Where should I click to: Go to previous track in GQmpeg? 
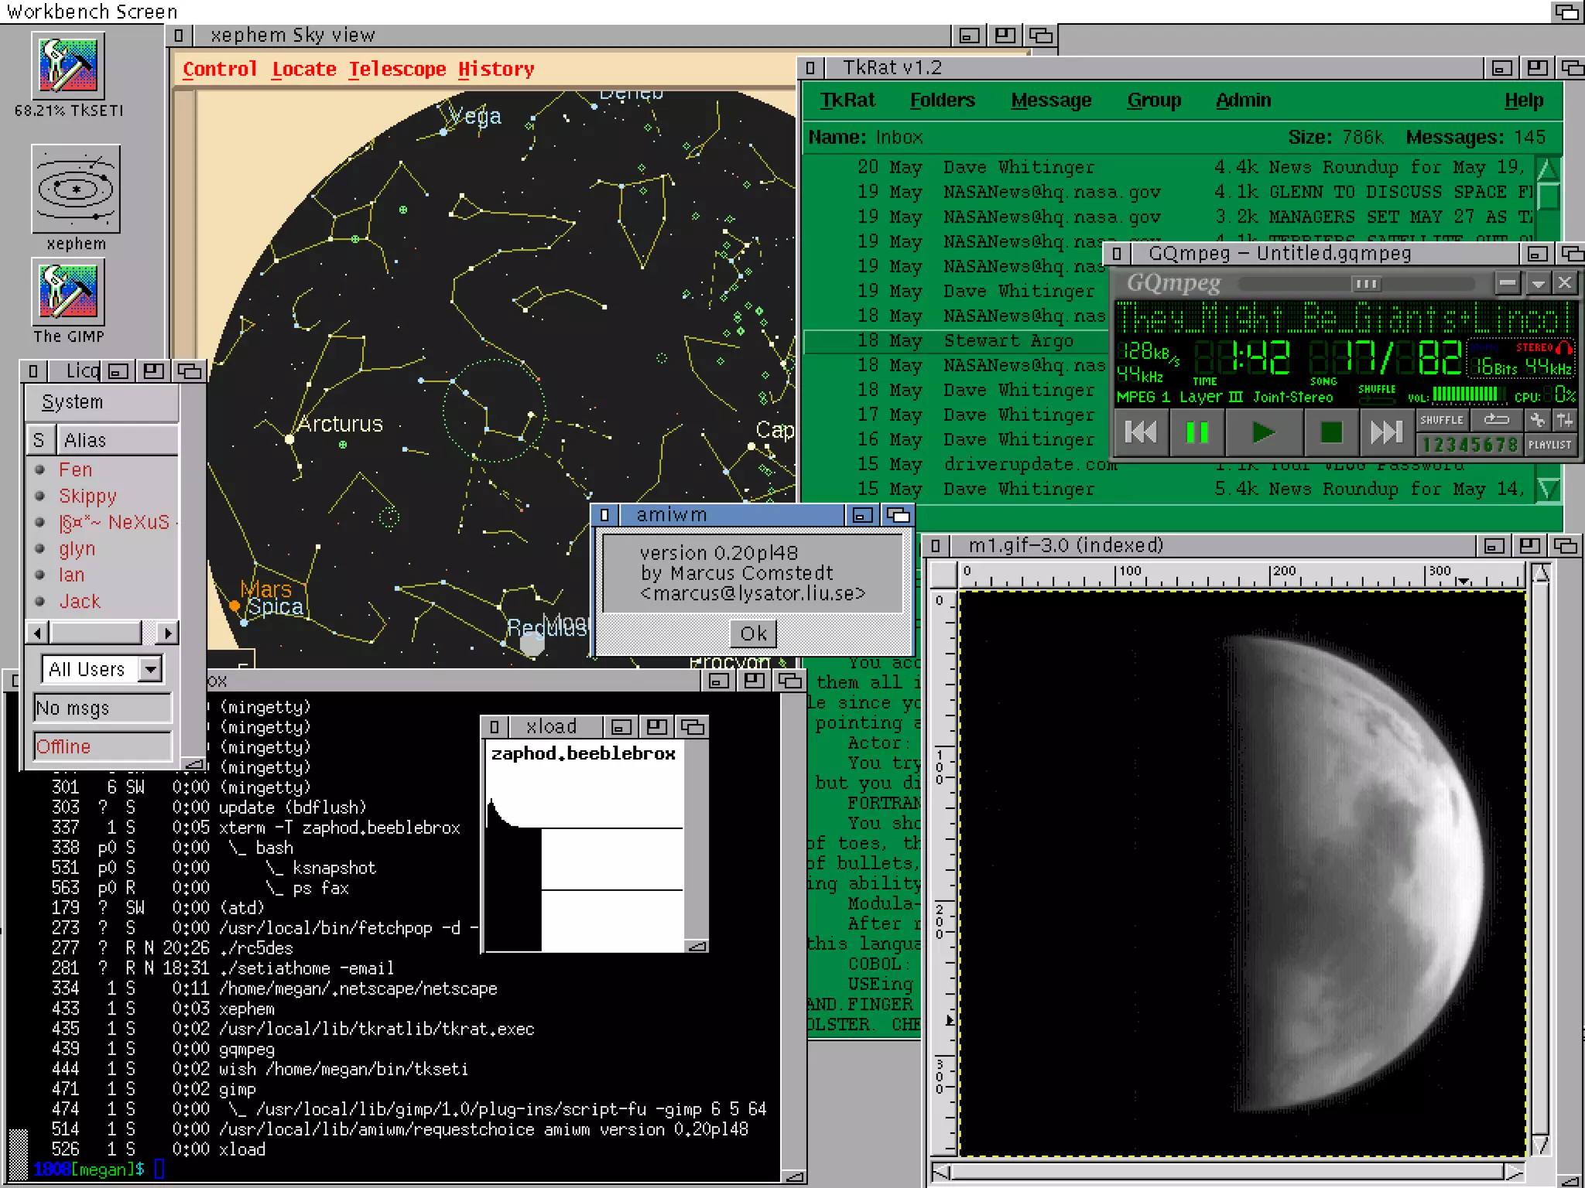1140,432
